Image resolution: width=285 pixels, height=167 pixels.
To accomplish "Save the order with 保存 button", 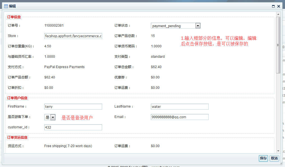I will (263, 158).
